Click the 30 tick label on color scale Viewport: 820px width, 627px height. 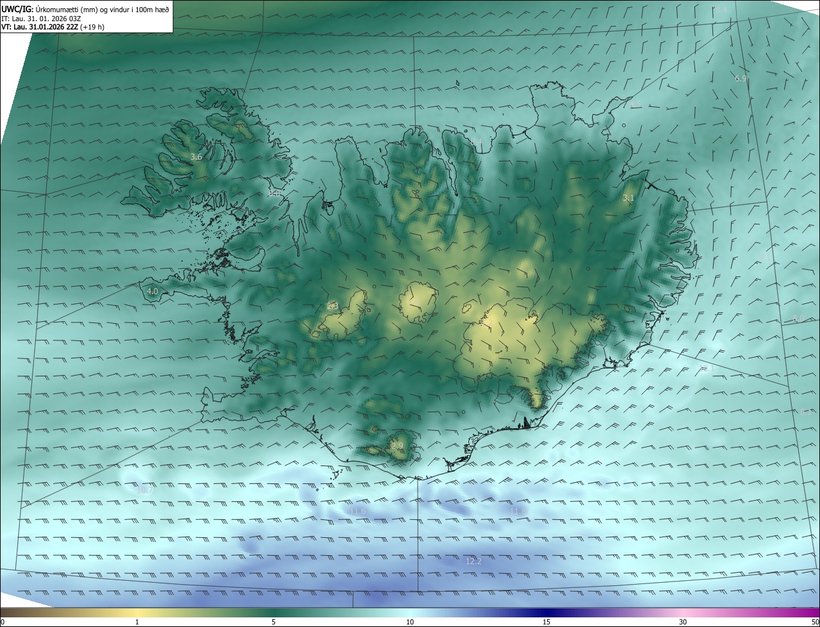tap(683, 622)
